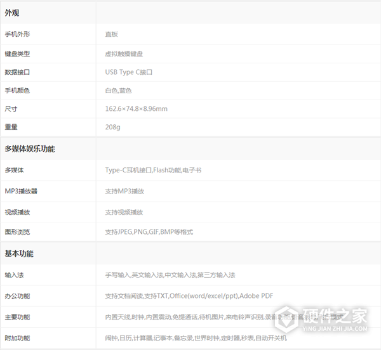Select the 多媒体 row label
This screenshot has width=381, height=350.
coord(14,170)
